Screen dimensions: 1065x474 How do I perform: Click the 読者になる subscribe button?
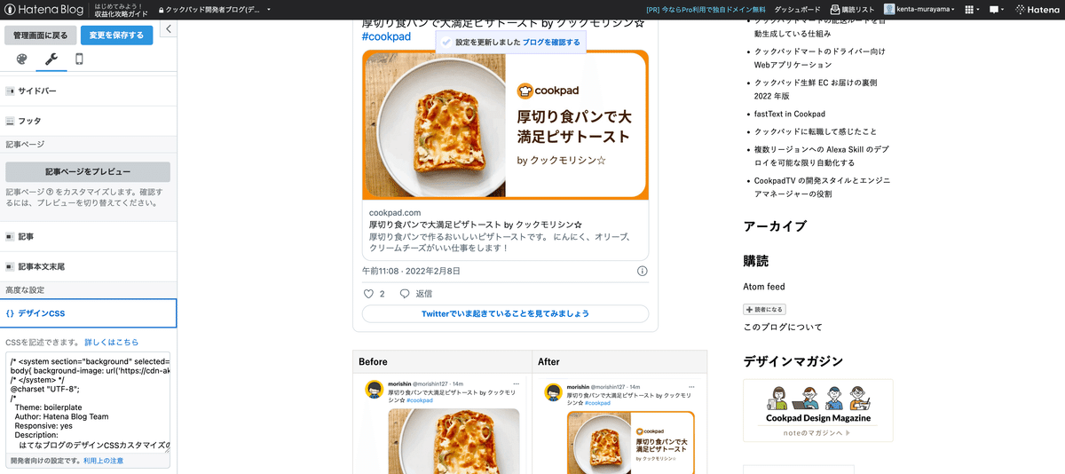point(764,309)
